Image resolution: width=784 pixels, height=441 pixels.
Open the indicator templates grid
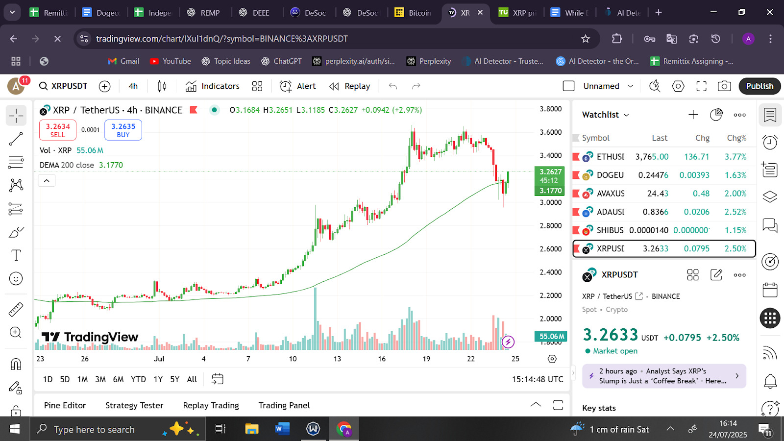click(x=257, y=86)
